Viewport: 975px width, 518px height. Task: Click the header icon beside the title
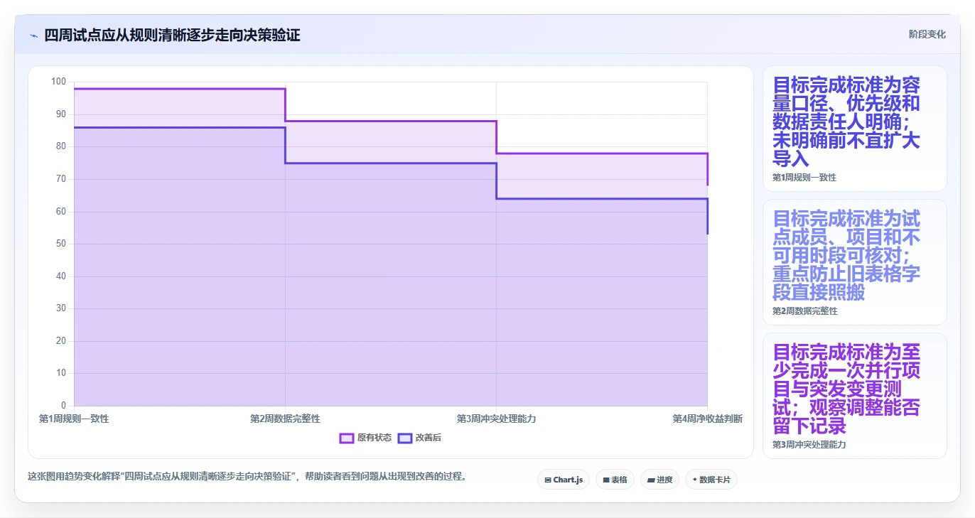(33, 36)
